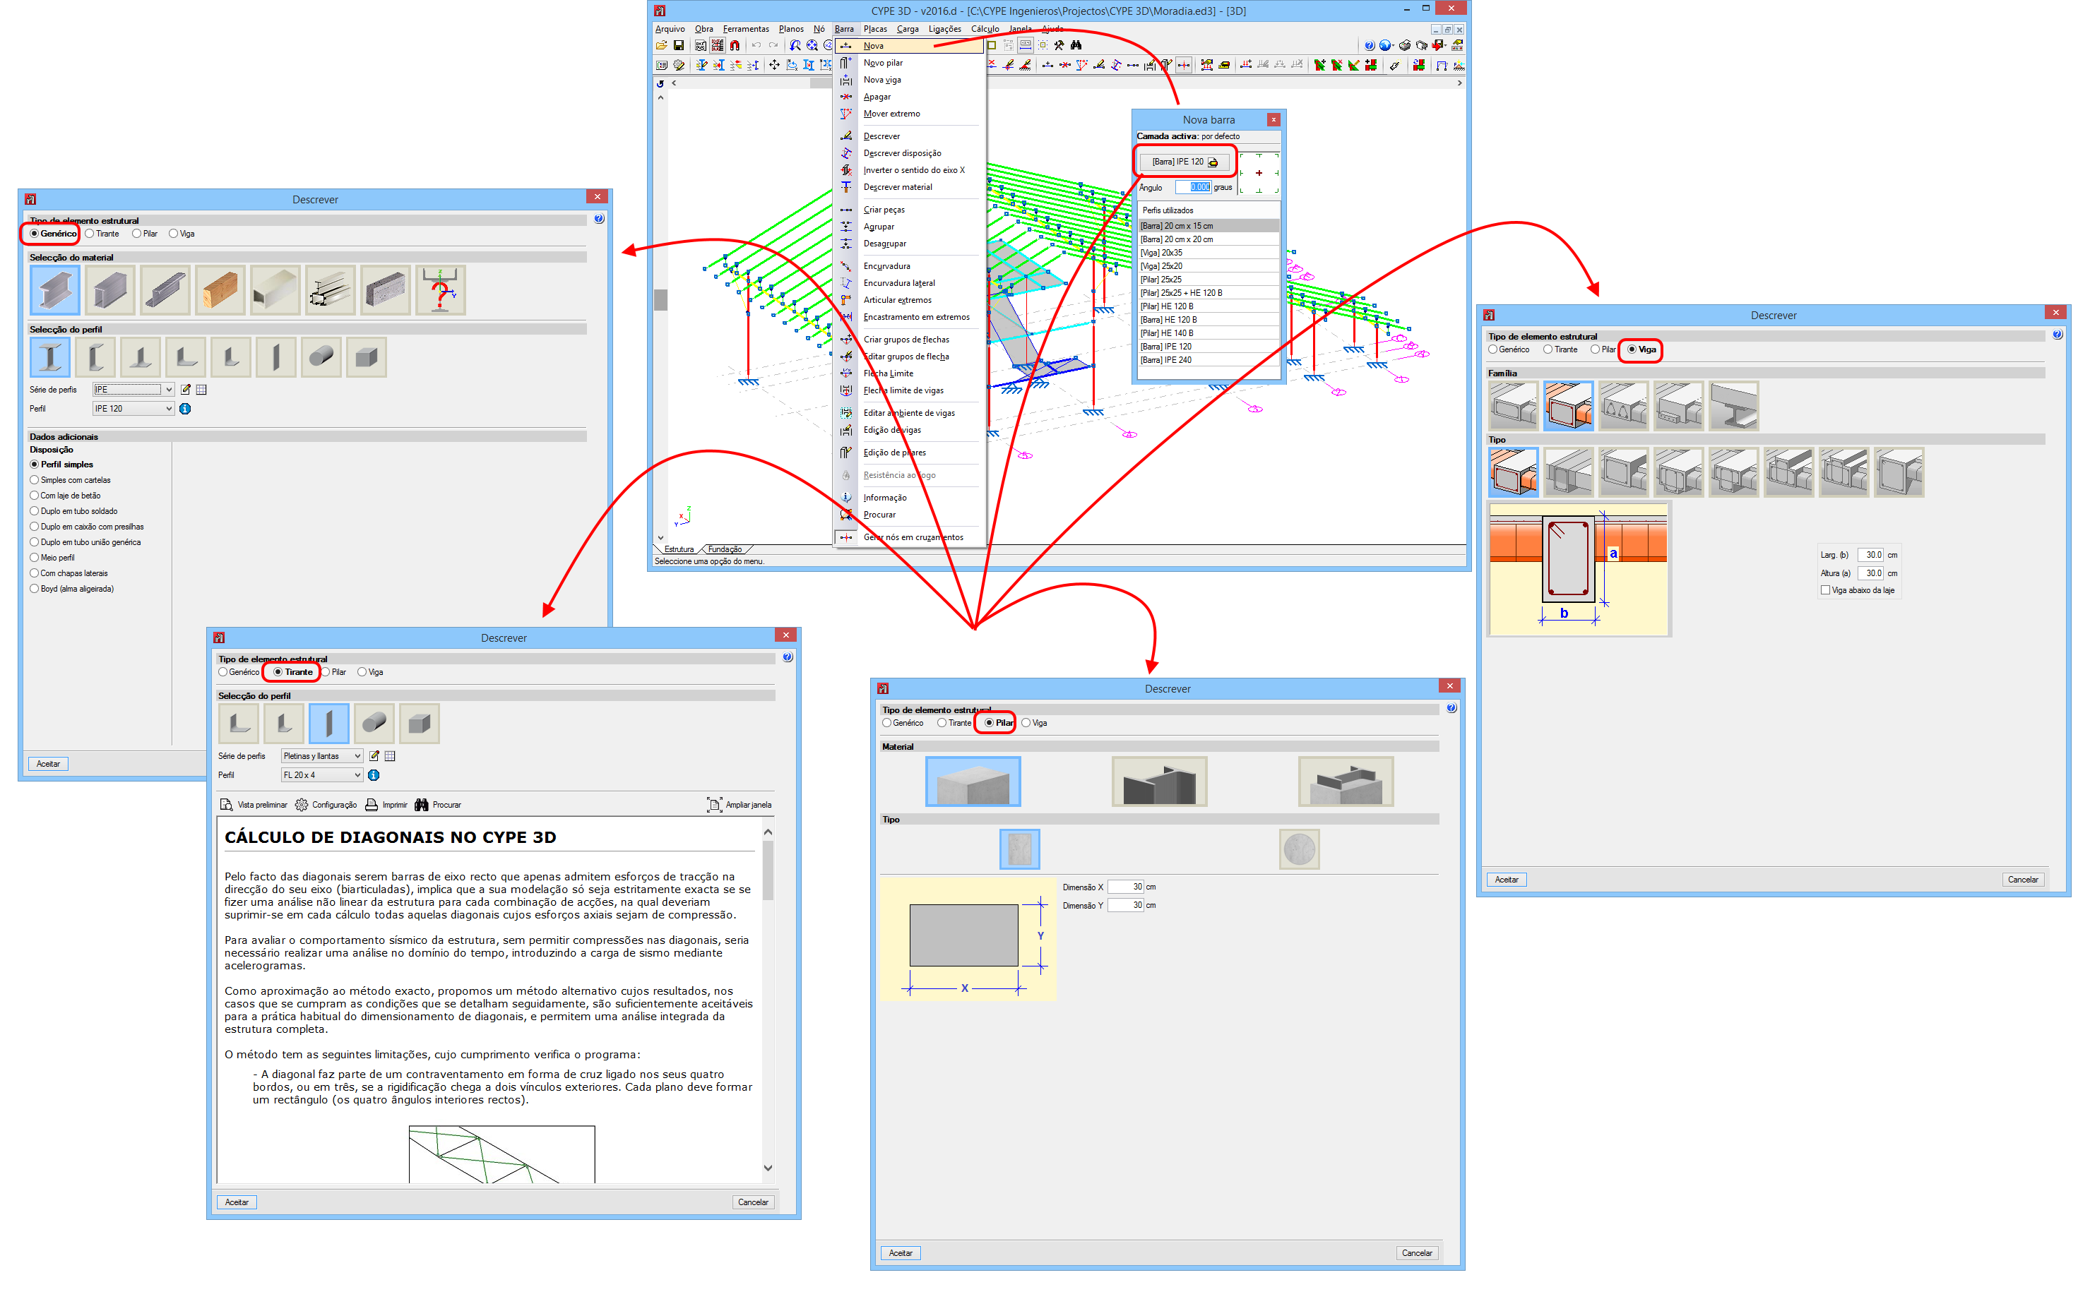Select the first concrete beam family icon

click(1514, 407)
